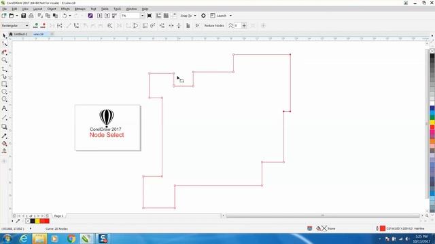Select the Artistic Media tool
The image size is (435, 244).
[4, 77]
